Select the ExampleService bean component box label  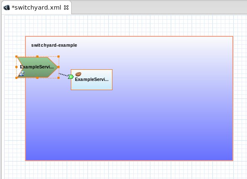pos(92,79)
